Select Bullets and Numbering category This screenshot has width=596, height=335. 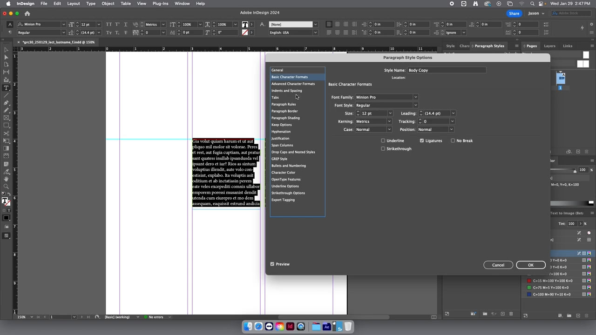coord(289,166)
